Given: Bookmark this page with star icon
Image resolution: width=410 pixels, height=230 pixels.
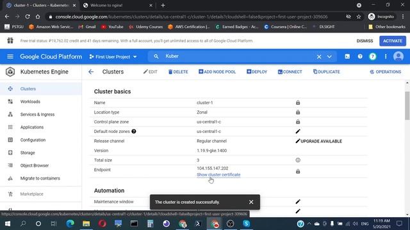Looking at the screenshot, I should click(359, 17).
